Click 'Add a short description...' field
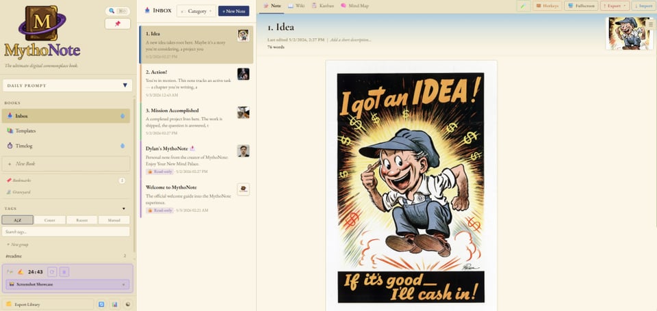The height and width of the screenshot is (311, 657). pos(350,40)
